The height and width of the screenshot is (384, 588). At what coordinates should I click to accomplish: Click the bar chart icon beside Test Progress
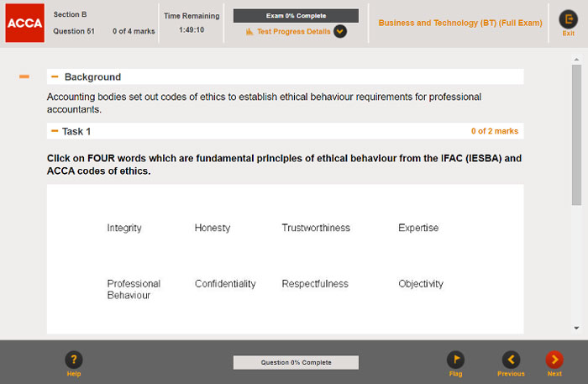click(249, 32)
